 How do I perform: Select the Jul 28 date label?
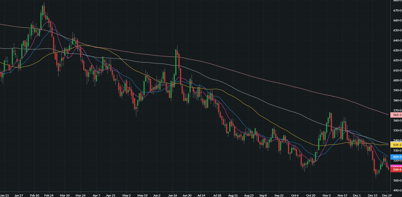pos(217,195)
